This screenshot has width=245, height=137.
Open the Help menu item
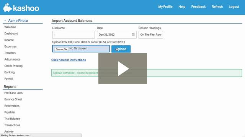pos(182,7)
